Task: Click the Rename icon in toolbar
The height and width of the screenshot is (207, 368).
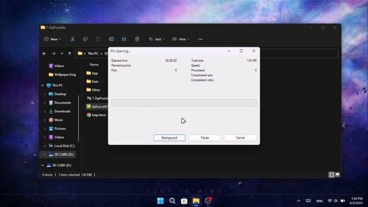Action: pos(111,39)
